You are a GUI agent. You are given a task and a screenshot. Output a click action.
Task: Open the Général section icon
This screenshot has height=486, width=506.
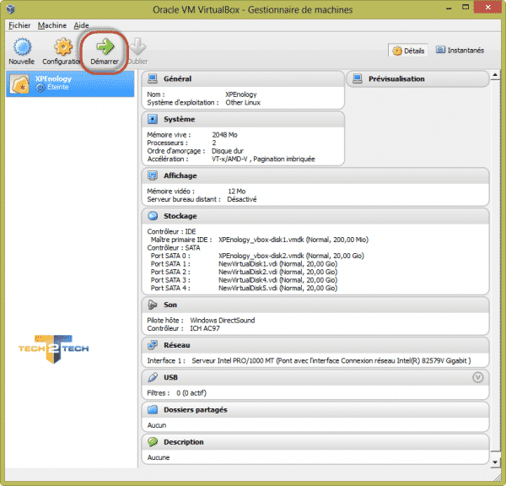pyautogui.click(x=153, y=78)
